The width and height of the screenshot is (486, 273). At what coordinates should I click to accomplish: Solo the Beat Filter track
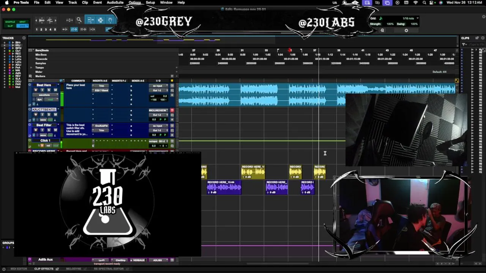(49, 130)
